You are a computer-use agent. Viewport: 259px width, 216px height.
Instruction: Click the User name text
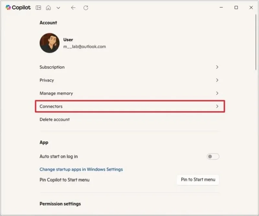[68, 40]
